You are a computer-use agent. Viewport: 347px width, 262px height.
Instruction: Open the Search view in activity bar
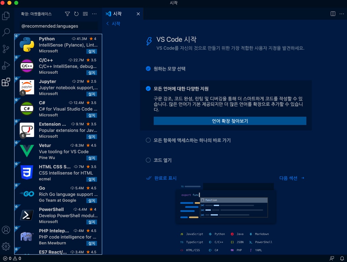coord(6,32)
